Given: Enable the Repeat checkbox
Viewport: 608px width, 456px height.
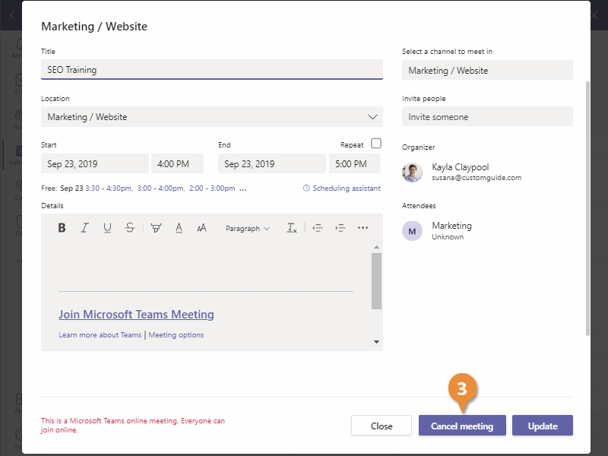Looking at the screenshot, I should click(376, 144).
